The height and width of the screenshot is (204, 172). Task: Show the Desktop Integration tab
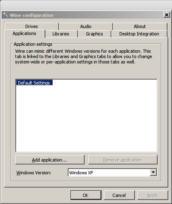click(139, 34)
